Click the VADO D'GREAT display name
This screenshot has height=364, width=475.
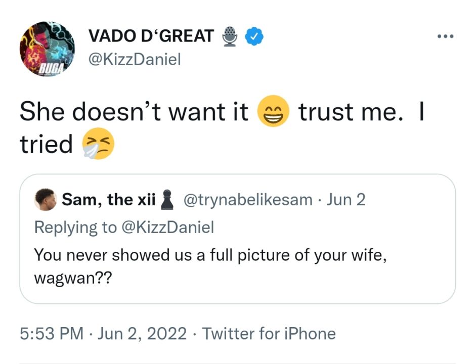point(151,36)
